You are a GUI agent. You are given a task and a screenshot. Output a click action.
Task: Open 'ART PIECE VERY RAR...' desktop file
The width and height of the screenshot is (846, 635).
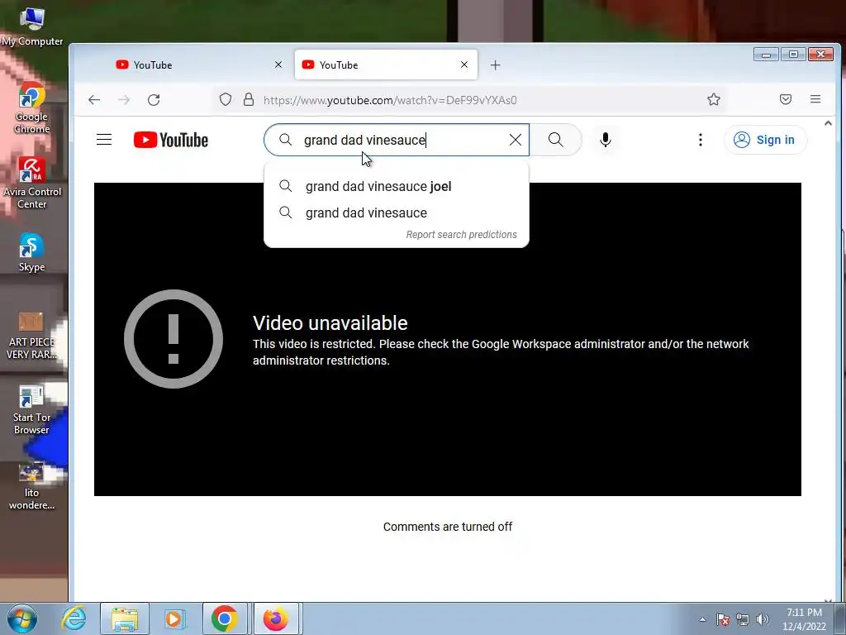[x=32, y=335]
